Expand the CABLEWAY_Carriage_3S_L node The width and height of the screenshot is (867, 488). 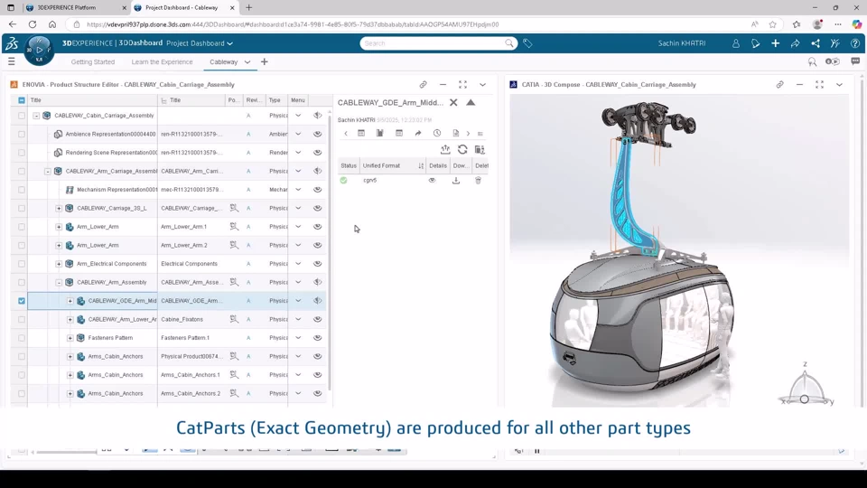(x=59, y=208)
